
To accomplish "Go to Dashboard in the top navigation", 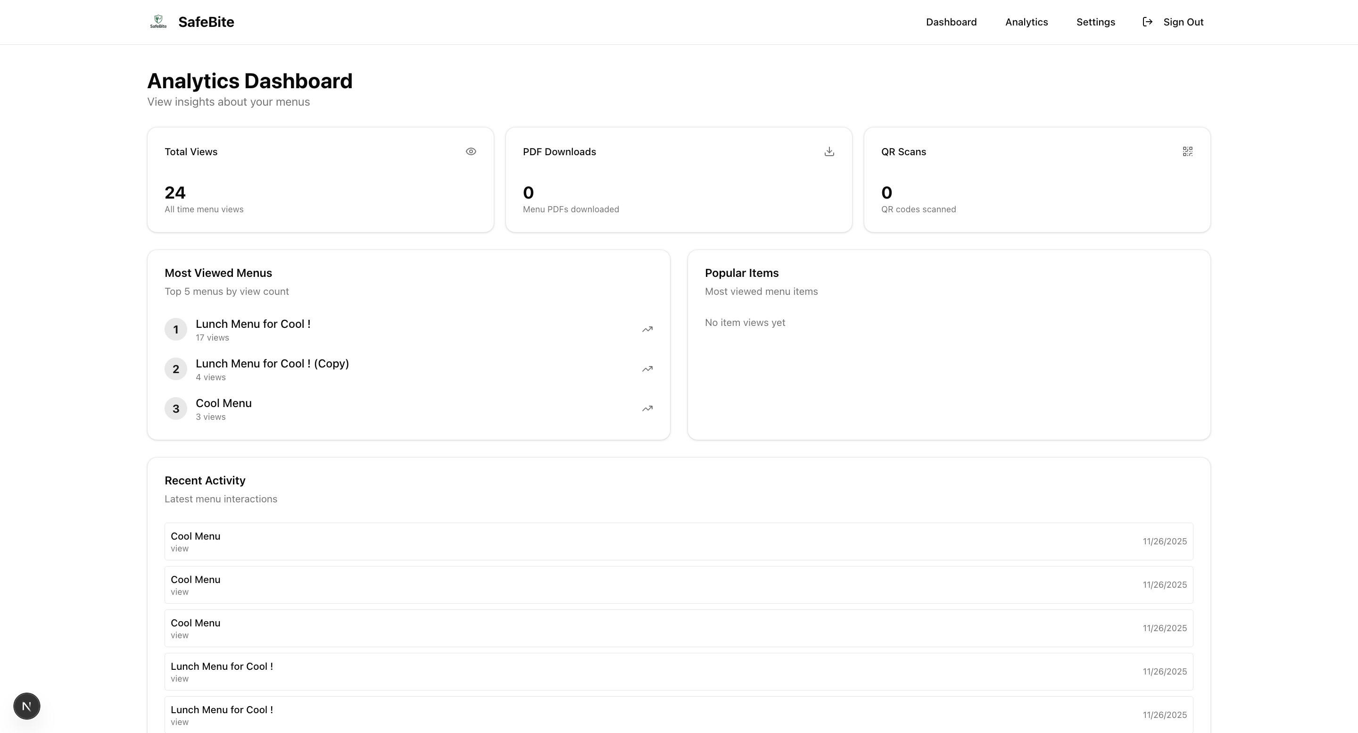I will pyautogui.click(x=951, y=22).
